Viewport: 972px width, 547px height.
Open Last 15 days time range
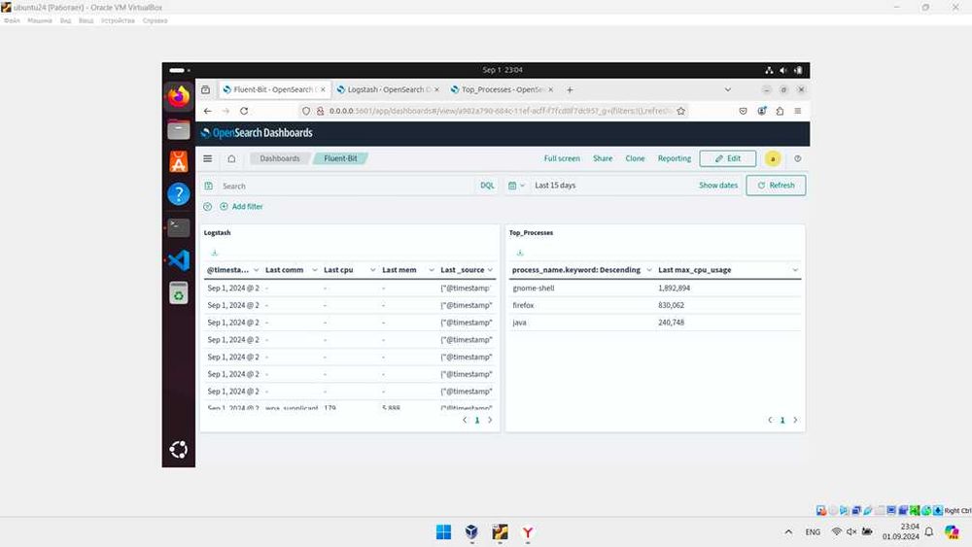click(555, 186)
